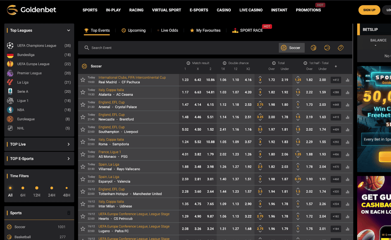Select the 48H time filter
Screen dimensions: 391x240
coord(66,191)
